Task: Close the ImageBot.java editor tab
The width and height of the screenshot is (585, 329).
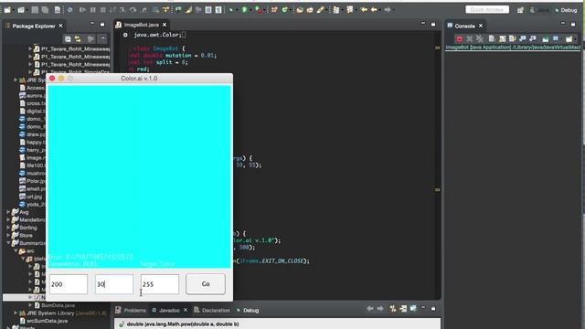Action: (x=165, y=25)
